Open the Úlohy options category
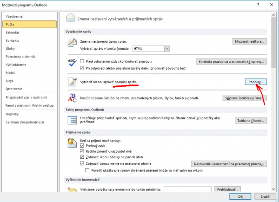The image size is (279, 202). point(30,48)
